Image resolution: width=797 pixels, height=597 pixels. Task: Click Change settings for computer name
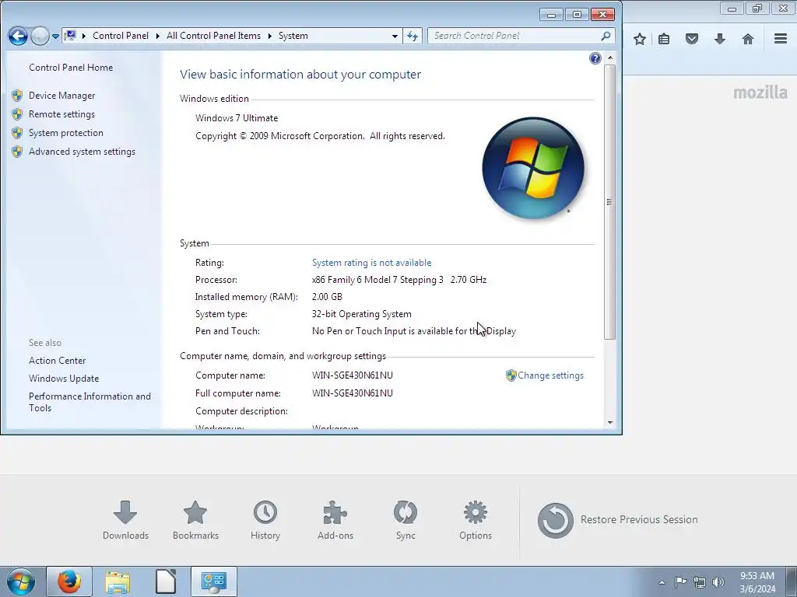pyautogui.click(x=550, y=375)
